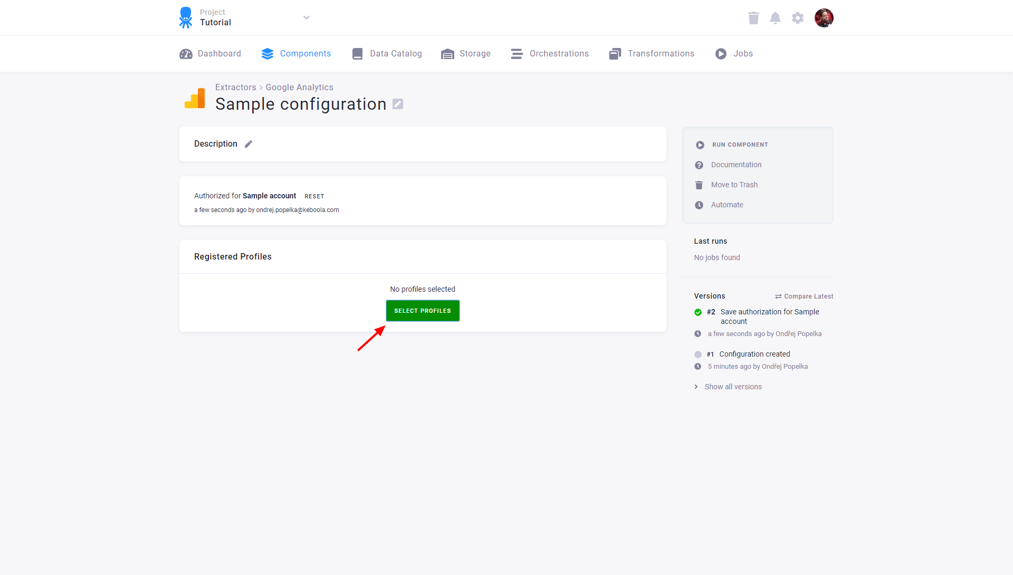The width and height of the screenshot is (1013, 575).
Task: Click the Sample configuration title text
Action: [301, 104]
